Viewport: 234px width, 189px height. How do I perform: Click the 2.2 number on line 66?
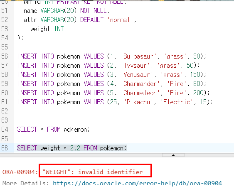click(x=75, y=148)
